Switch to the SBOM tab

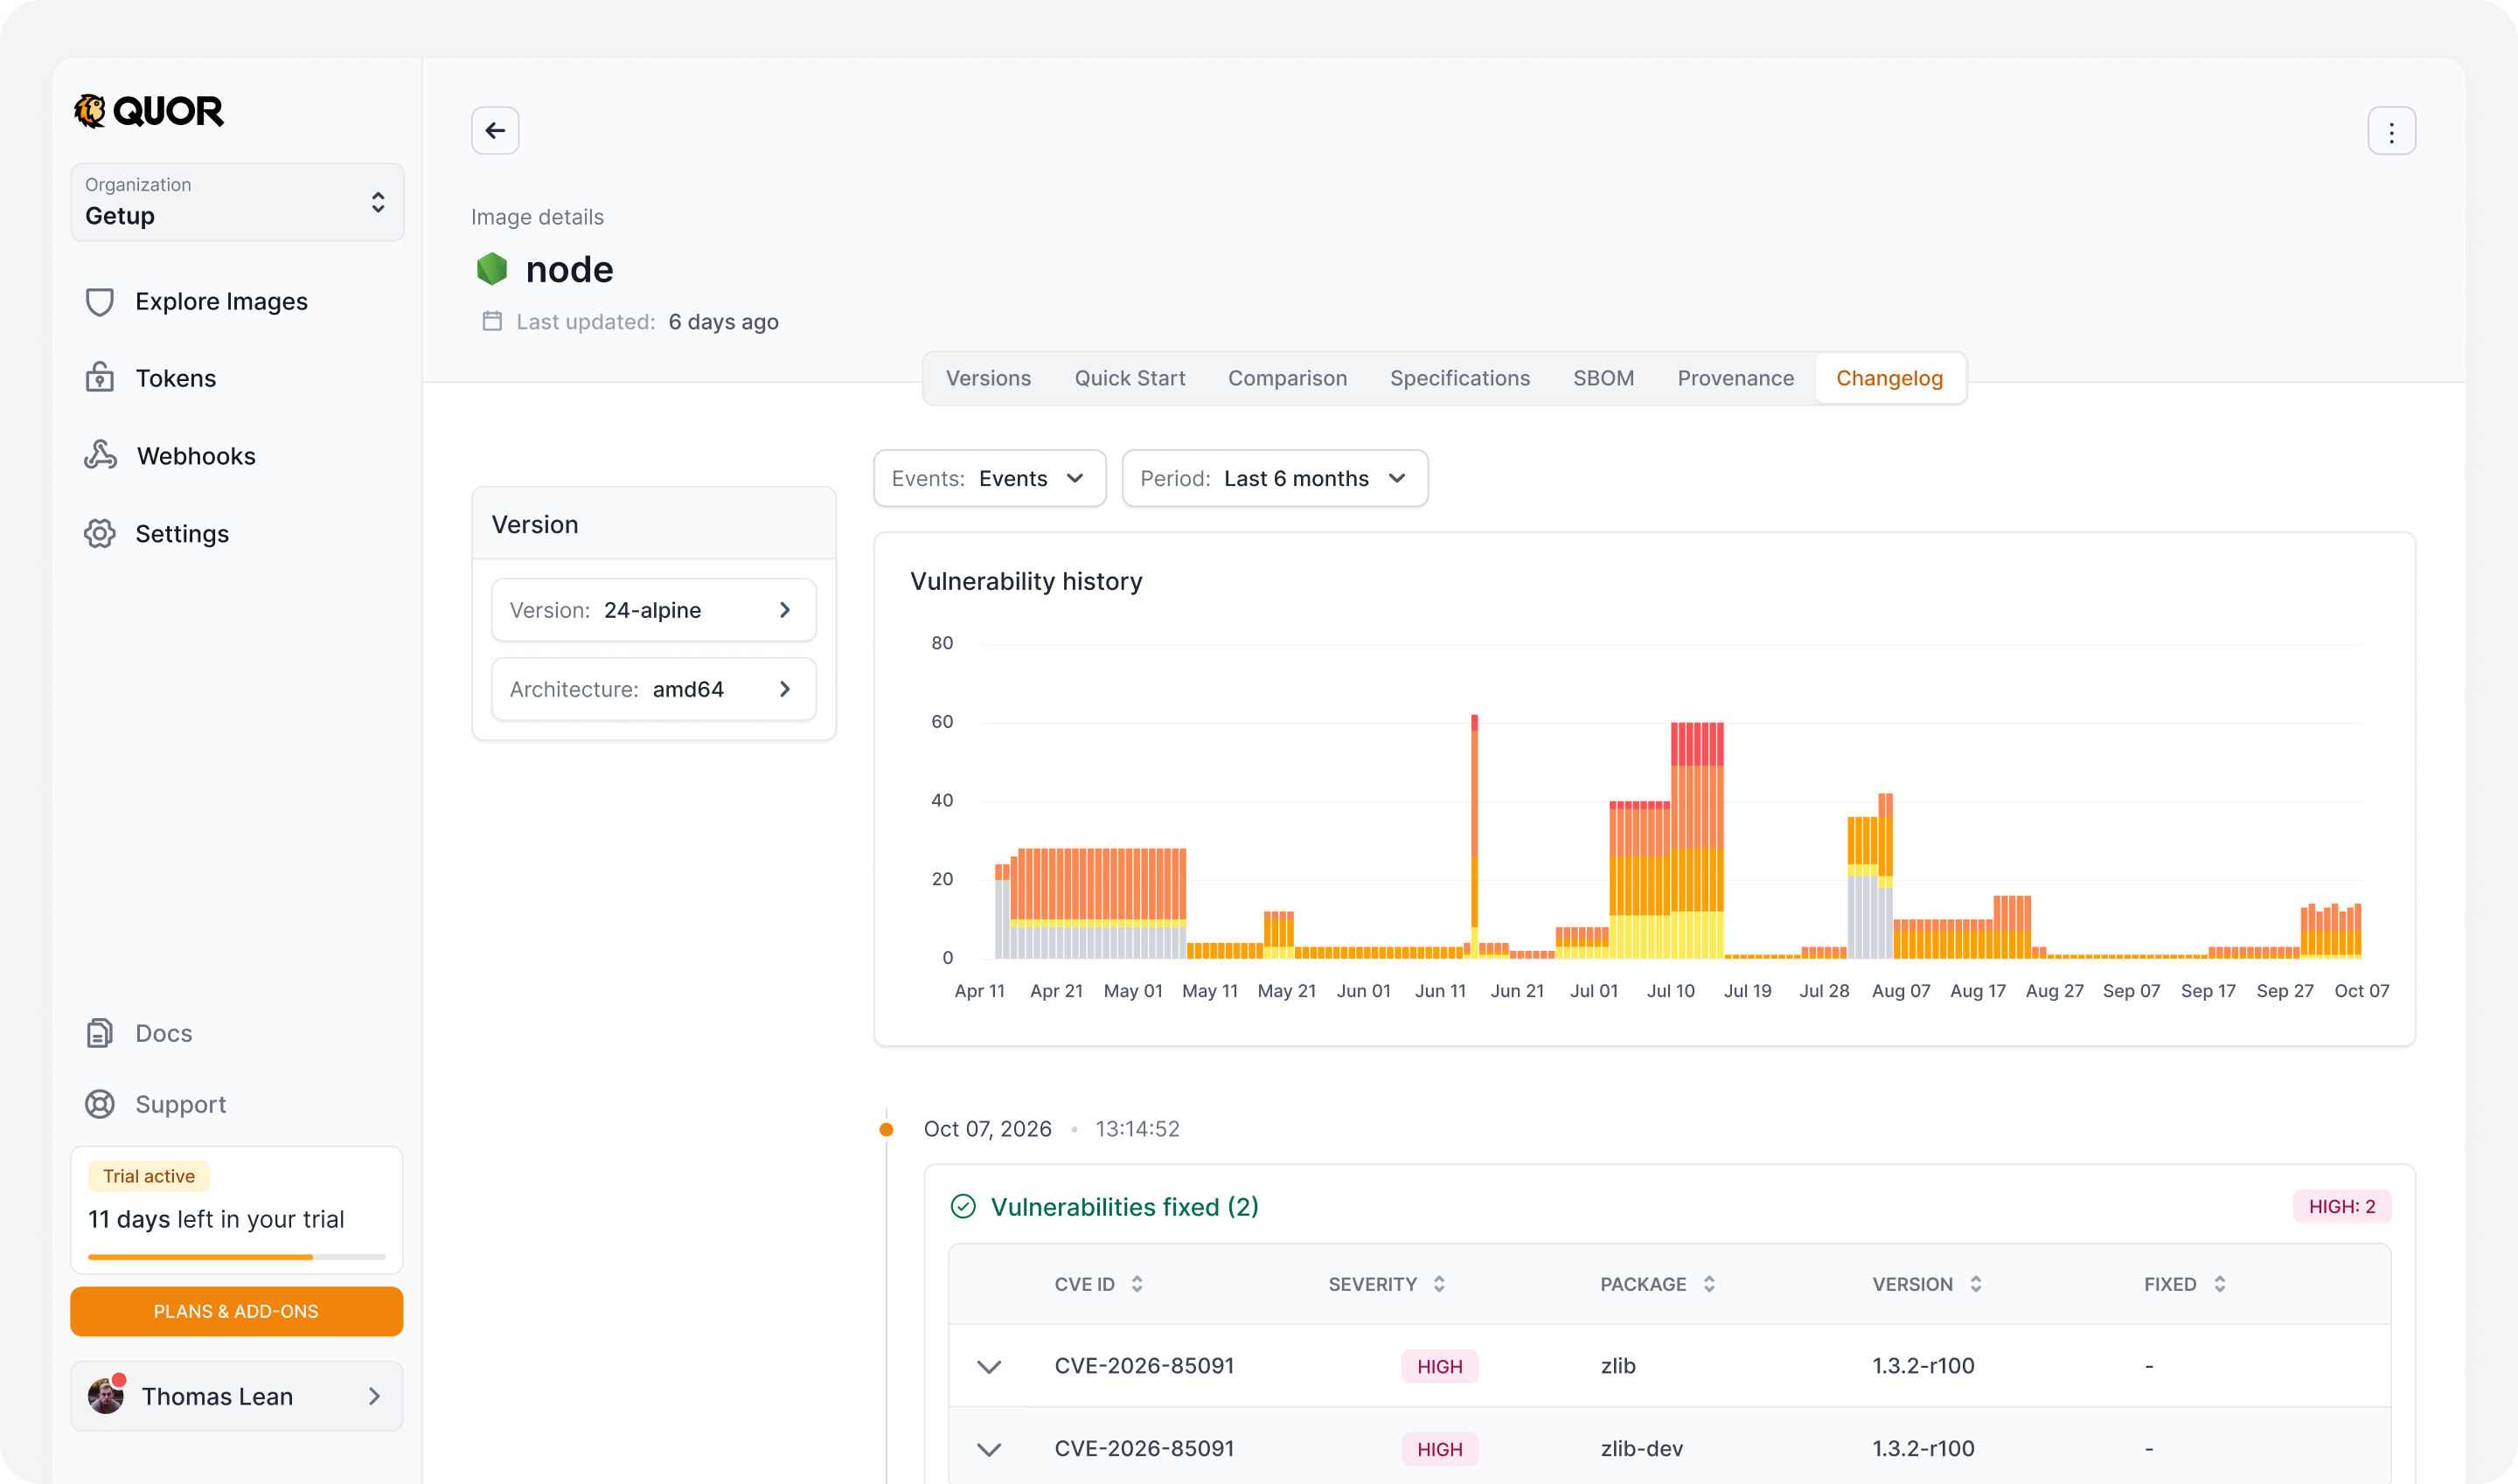pos(1603,379)
